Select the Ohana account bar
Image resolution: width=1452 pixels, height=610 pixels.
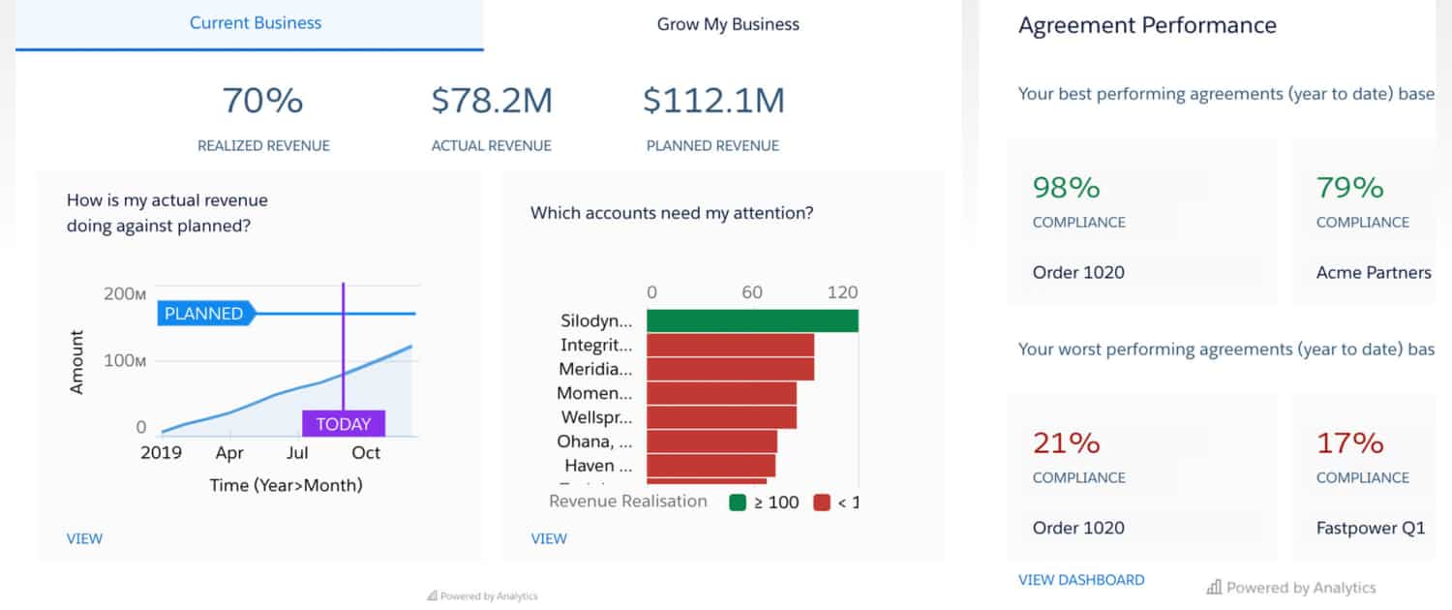(x=711, y=442)
